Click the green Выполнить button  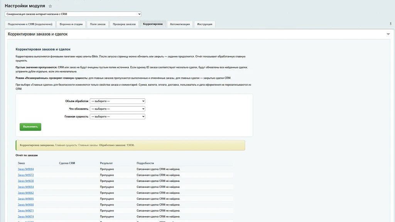(30, 126)
